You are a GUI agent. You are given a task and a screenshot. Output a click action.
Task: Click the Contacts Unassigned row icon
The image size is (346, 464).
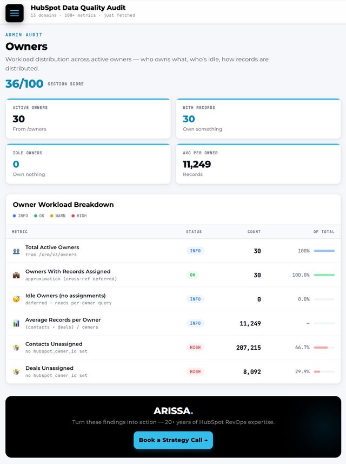pos(16,348)
